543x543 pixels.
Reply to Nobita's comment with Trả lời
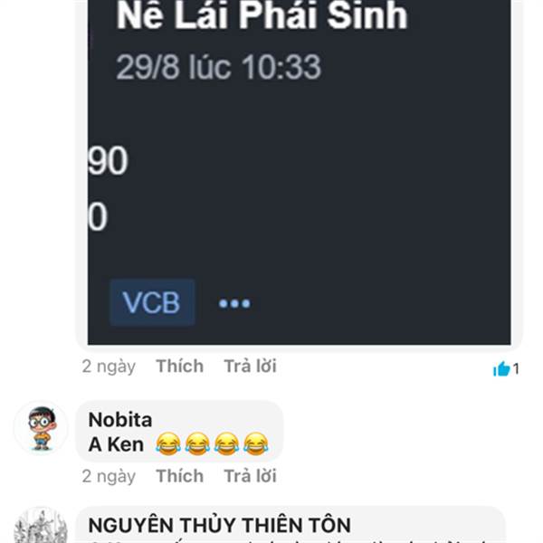click(x=250, y=476)
